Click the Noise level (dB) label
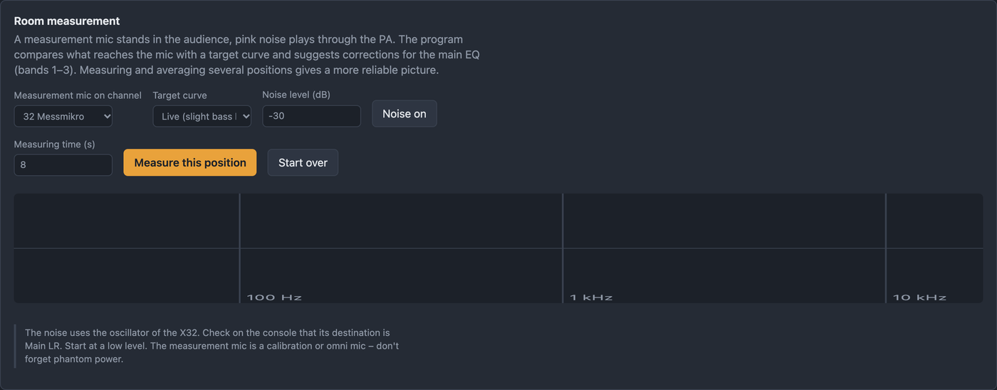Screen dimensions: 997x390 point(296,95)
